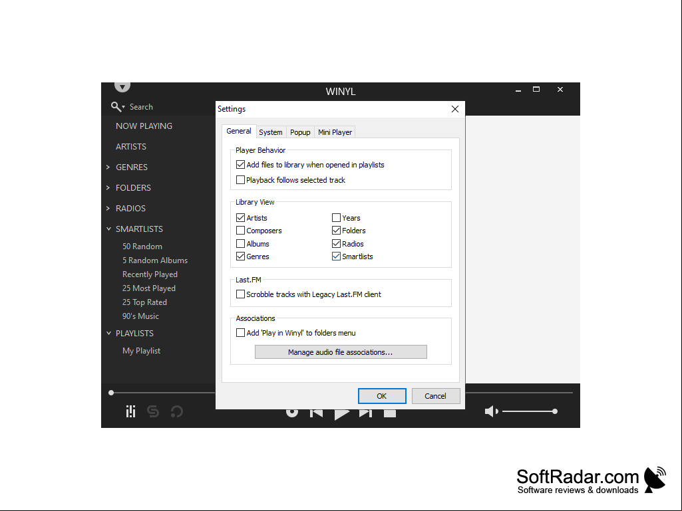This screenshot has width=682, height=511.
Task: Switch to the Popup tab
Action: tap(300, 132)
